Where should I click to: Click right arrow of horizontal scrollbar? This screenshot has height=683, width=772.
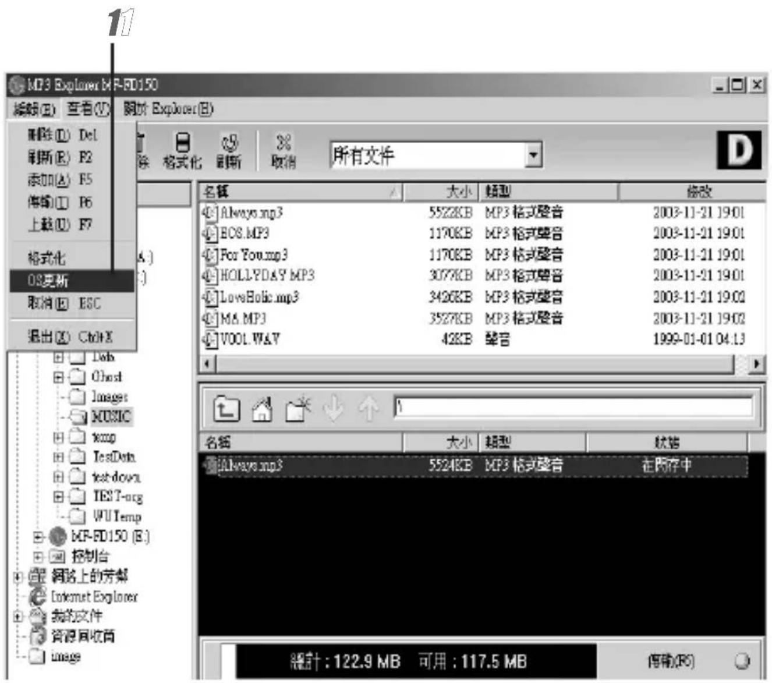(x=756, y=364)
